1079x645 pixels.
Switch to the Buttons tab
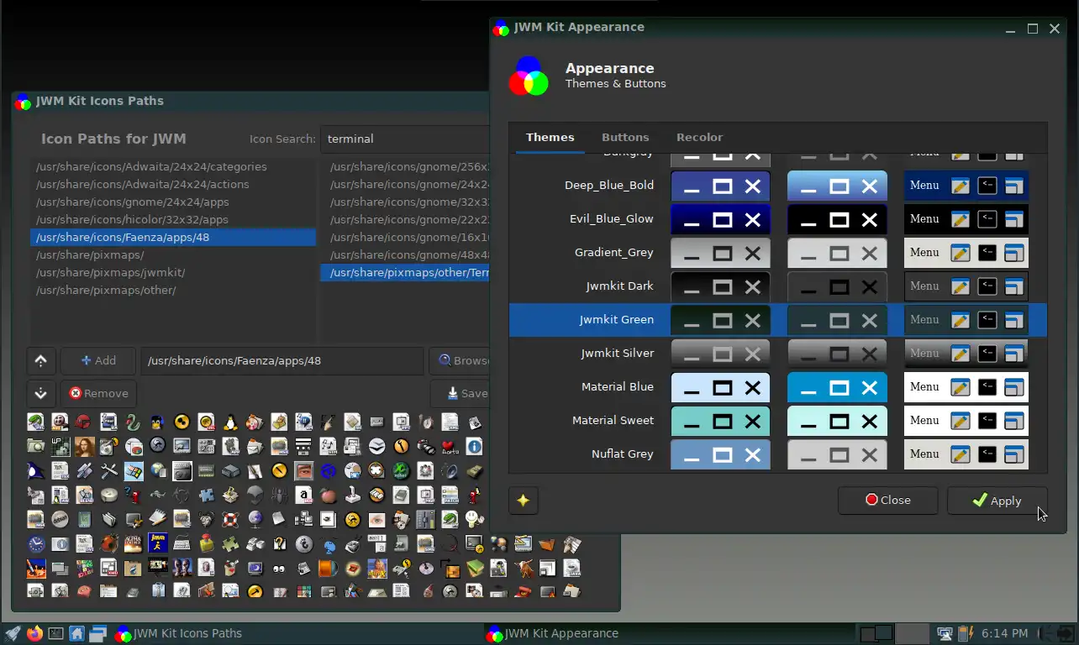point(624,137)
